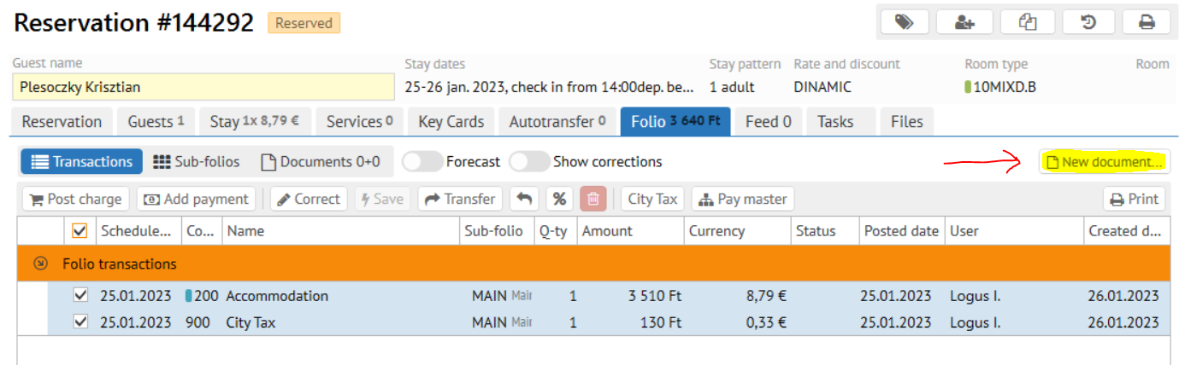The height and width of the screenshot is (365, 1179).
Task: Open the New document dropdown
Action: point(1105,161)
